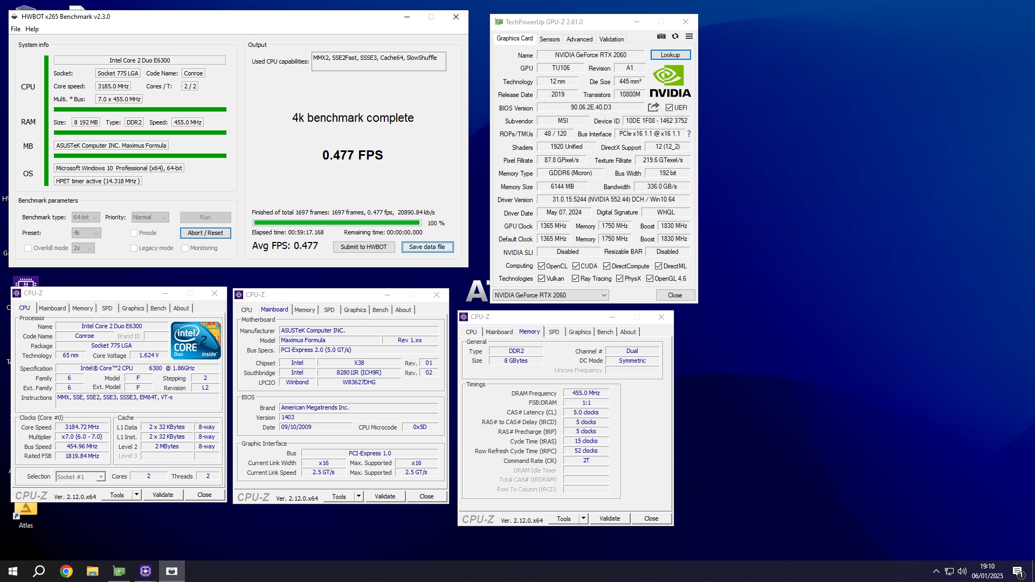Open the notification center icon
Viewport: 1035px width, 582px height.
(1018, 571)
